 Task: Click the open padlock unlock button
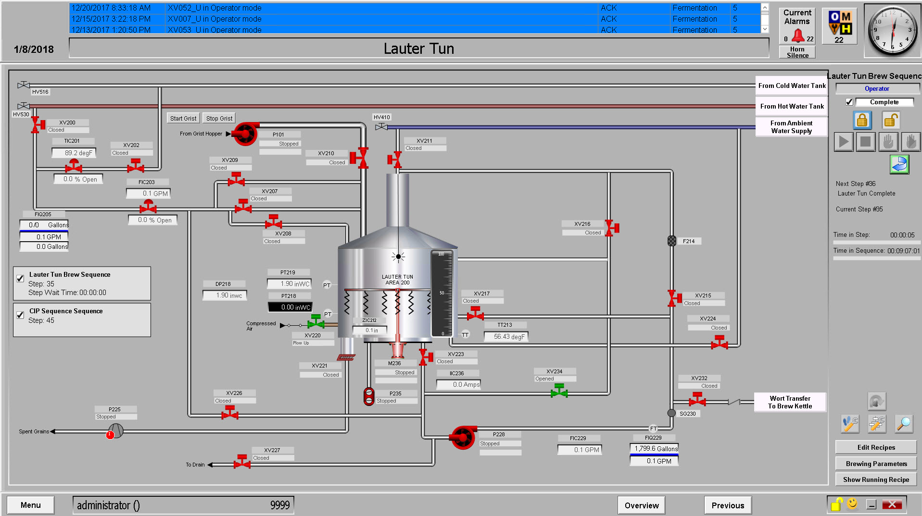(891, 120)
